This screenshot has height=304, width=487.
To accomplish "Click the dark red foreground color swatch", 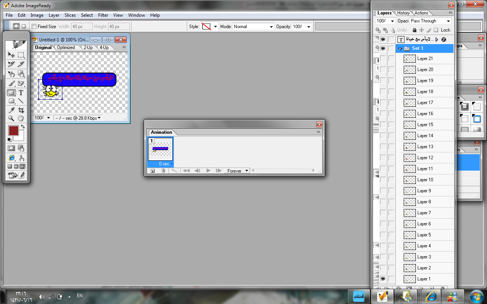I will (13, 131).
